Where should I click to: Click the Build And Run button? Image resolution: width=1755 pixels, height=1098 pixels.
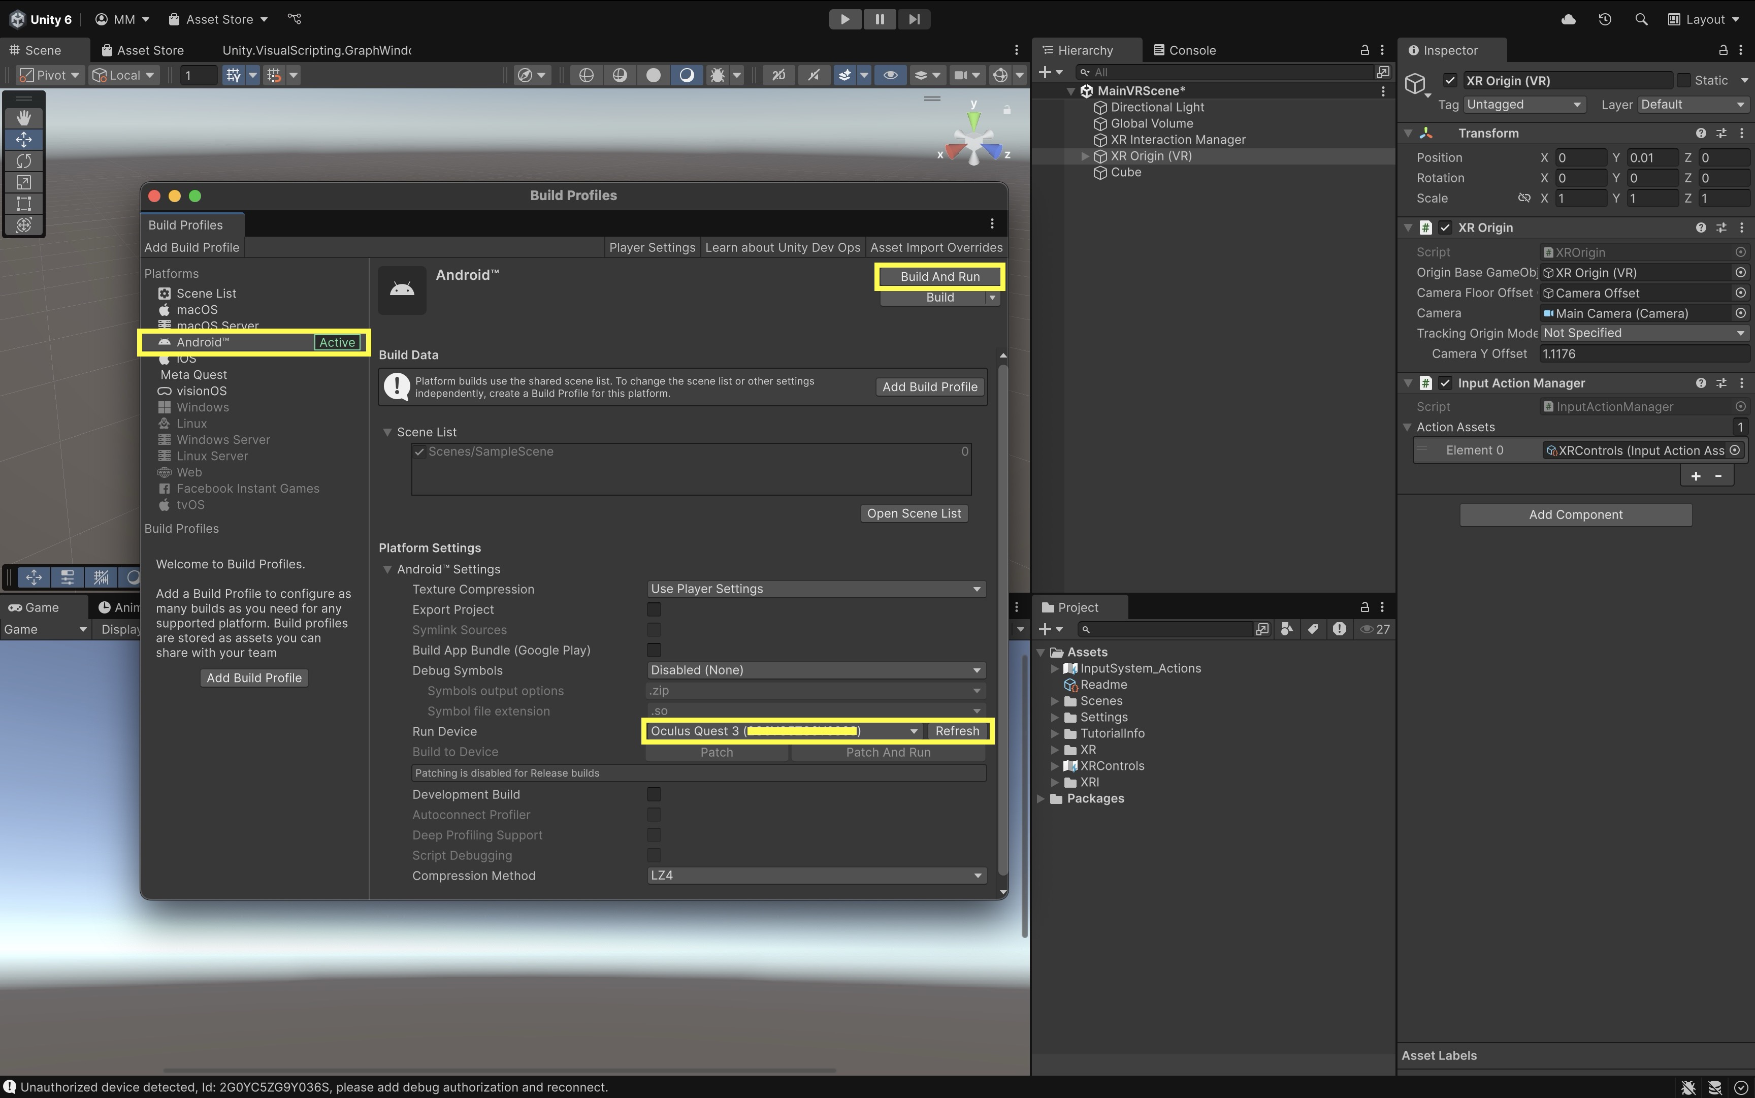(939, 277)
